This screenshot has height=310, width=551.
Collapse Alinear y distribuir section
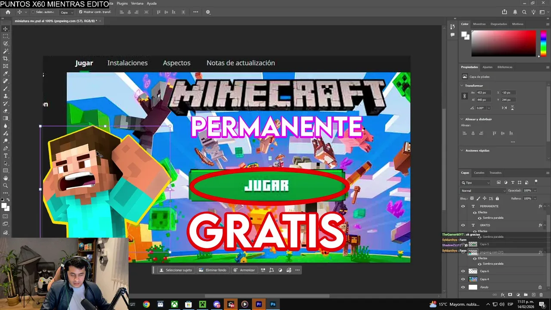click(462, 119)
